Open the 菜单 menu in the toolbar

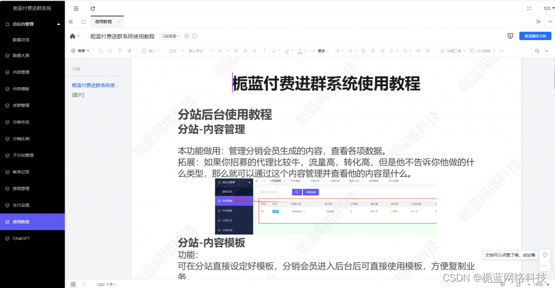pyautogui.click(x=80, y=51)
